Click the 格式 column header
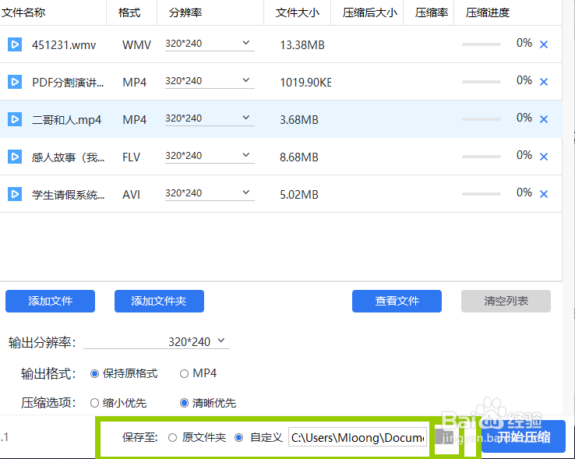This screenshot has width=575, height=459. point(129,12)
